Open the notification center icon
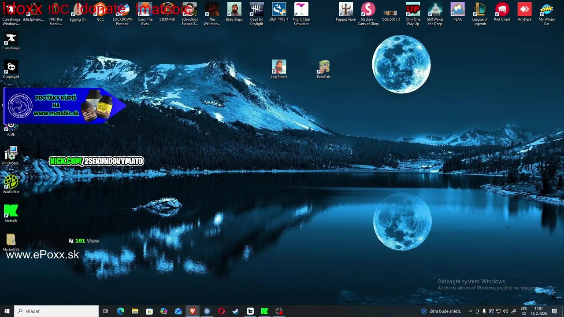This screenshot has width=564, height=317. [x=554, y=311]
